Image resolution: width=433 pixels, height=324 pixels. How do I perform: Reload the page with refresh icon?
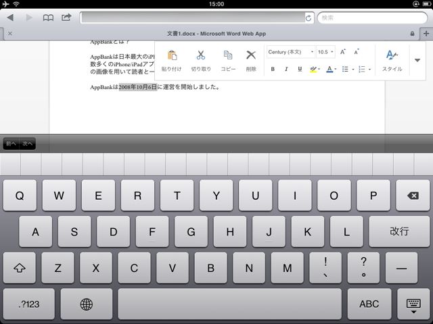(309, 18)
